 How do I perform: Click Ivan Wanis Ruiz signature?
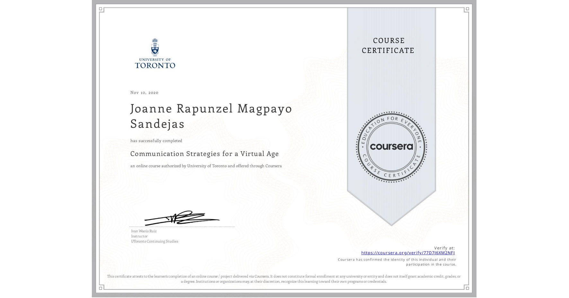click(181, 218)
